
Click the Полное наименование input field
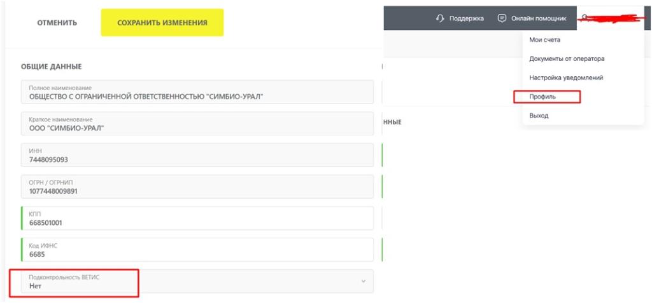click(197, 92)
